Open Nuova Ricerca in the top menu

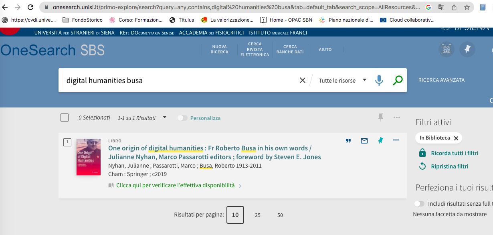(219, 49)
